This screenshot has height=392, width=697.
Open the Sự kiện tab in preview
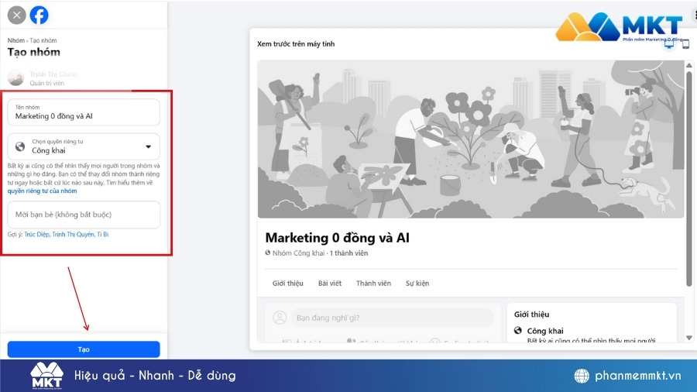pos(417,283)
